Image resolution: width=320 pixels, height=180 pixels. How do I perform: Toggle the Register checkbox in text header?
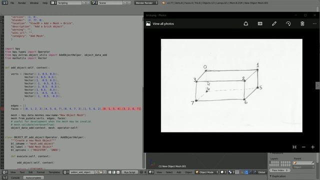click(x=141, y=172)
